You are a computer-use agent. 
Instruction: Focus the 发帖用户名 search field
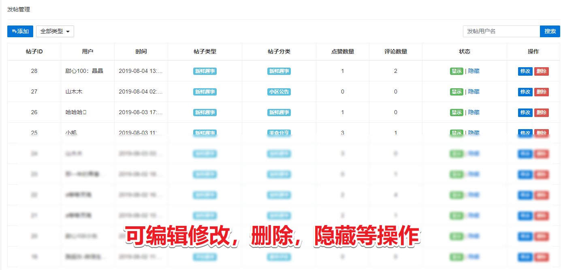501,31
